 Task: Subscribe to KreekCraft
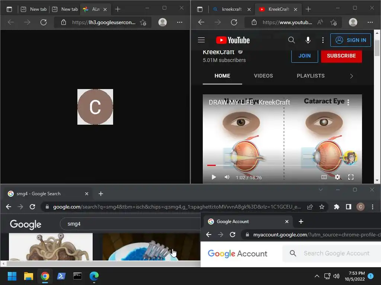pos(342,56)
